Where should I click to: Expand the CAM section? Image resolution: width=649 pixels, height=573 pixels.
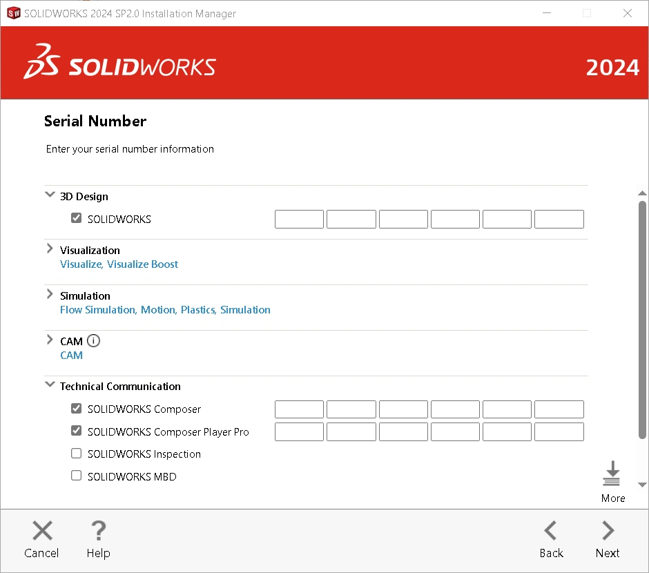50,340
